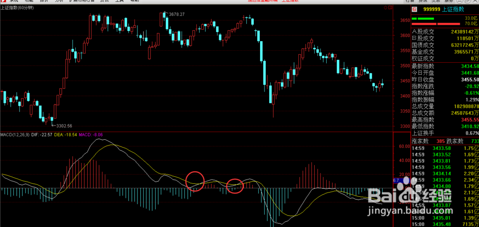Image resolution: width=479 pixels, height=227 pixels.
Task: Click the red diamond icon above the price axis
Action: pos(386,8)
